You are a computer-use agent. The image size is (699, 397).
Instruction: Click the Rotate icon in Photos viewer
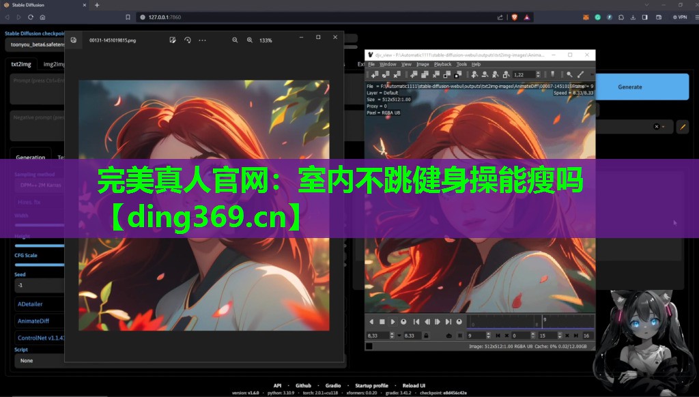pyautogui.click(x=188, y=40)
